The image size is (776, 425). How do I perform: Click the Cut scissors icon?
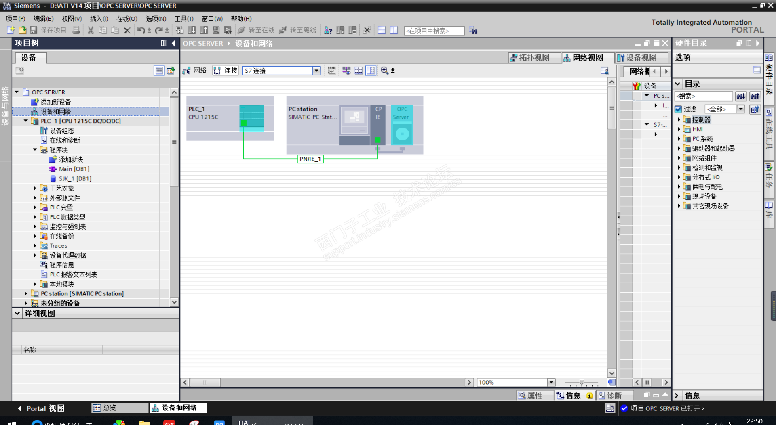[x=91, y=30]
